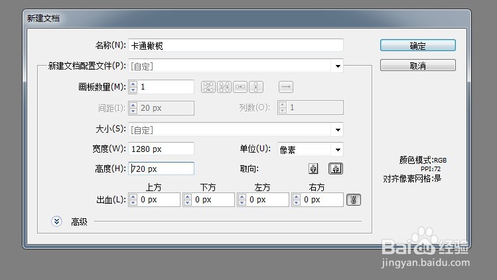This screenshot has height=280, width=497.
Task: Click the 颜色模式:RGB text
Action: pos(423,160)
